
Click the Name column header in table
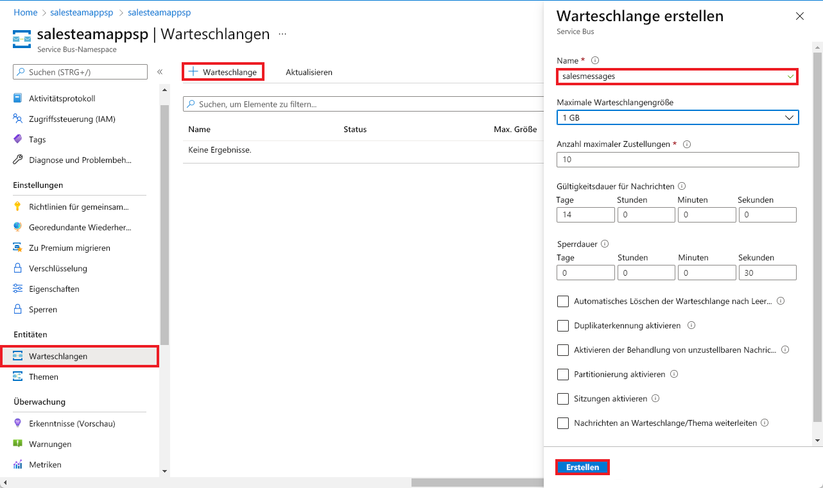click(x=199, y=130)
